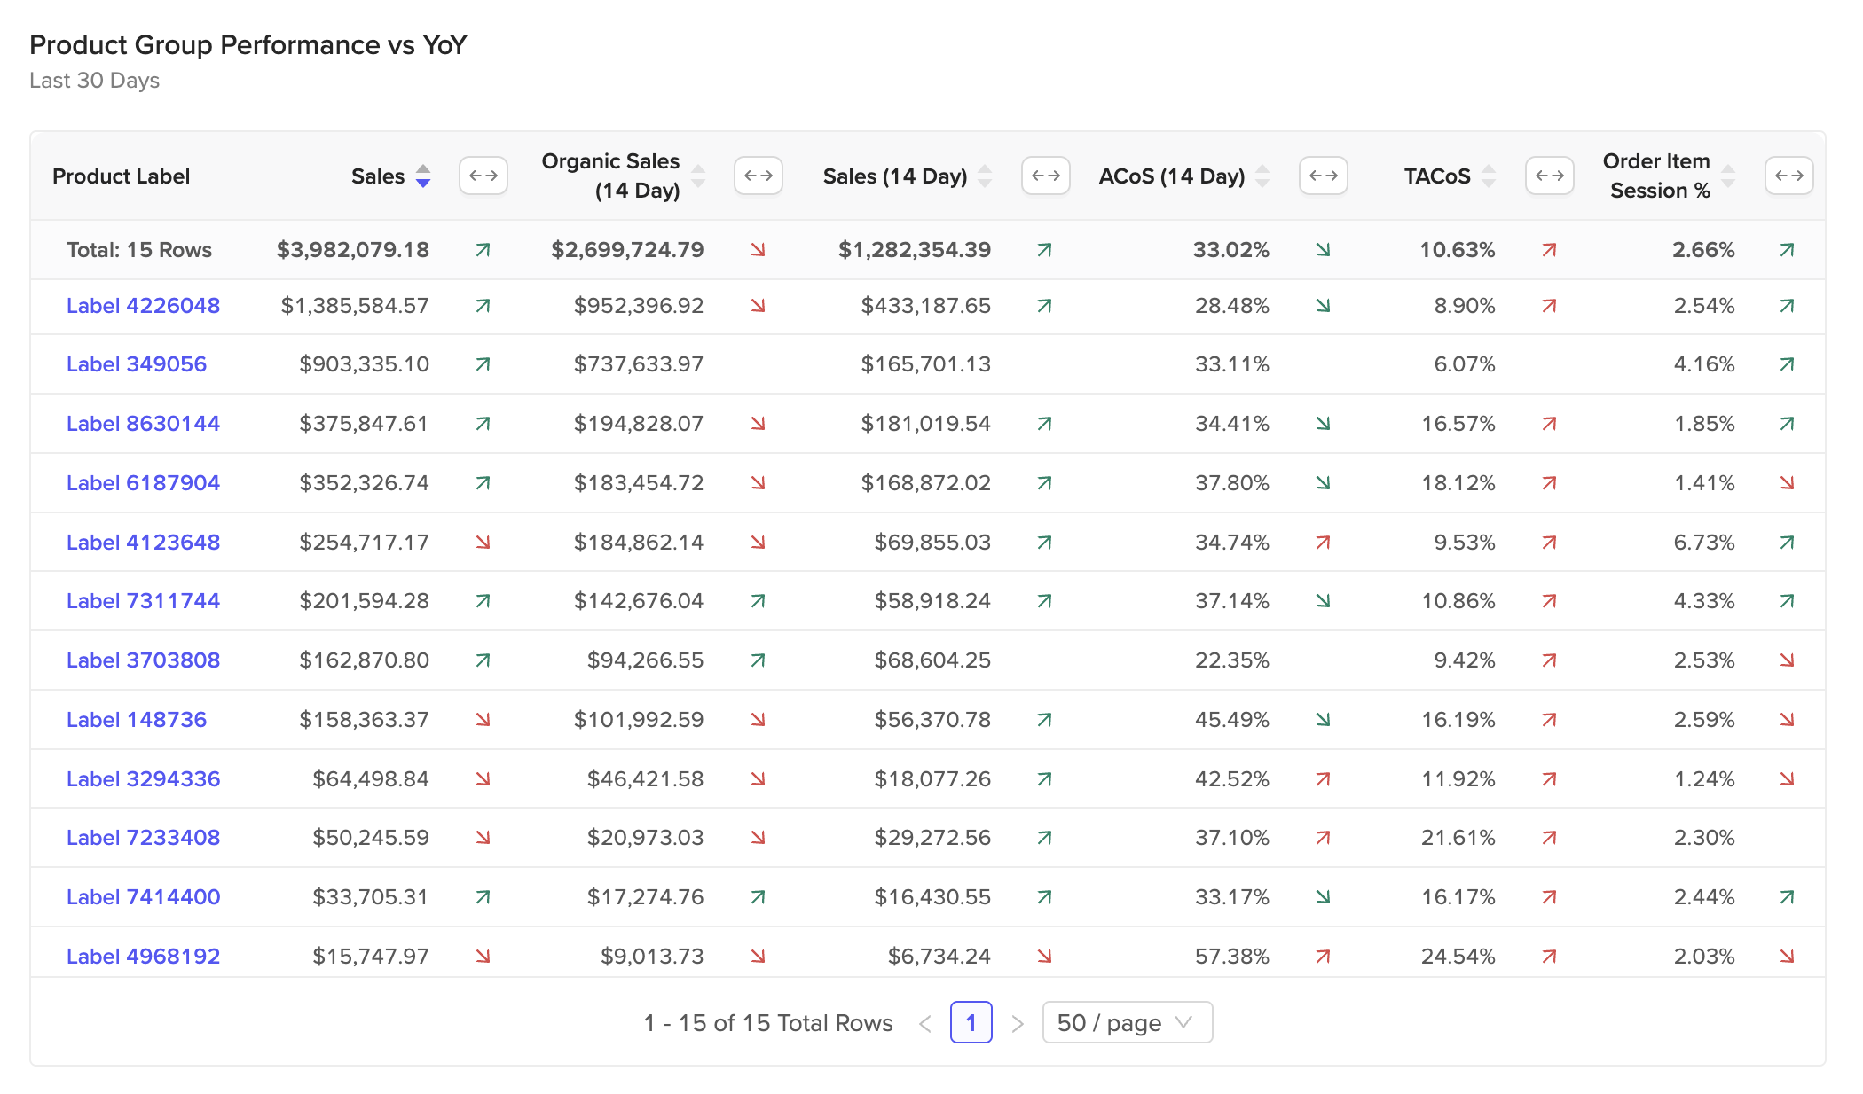The width and height of the screenshot is (1863, 1094).
Task: Toggle sorting on Order Item Session % column
Action: 1728,176
